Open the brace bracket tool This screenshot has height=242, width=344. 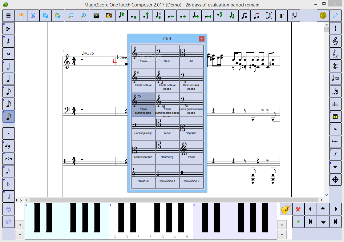335,28
